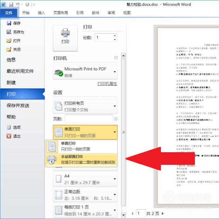Click the Redo icon in quick access toolbar
The height and width of the screenshot is (219, 219).
coord(27,5)
